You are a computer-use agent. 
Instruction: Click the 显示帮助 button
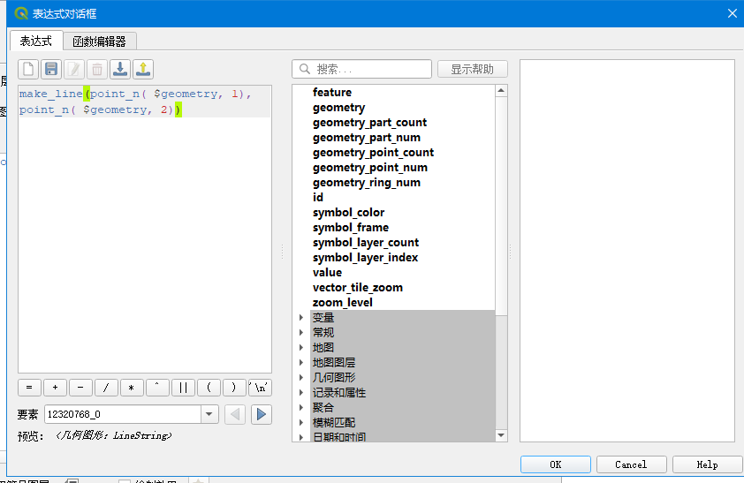472,69
